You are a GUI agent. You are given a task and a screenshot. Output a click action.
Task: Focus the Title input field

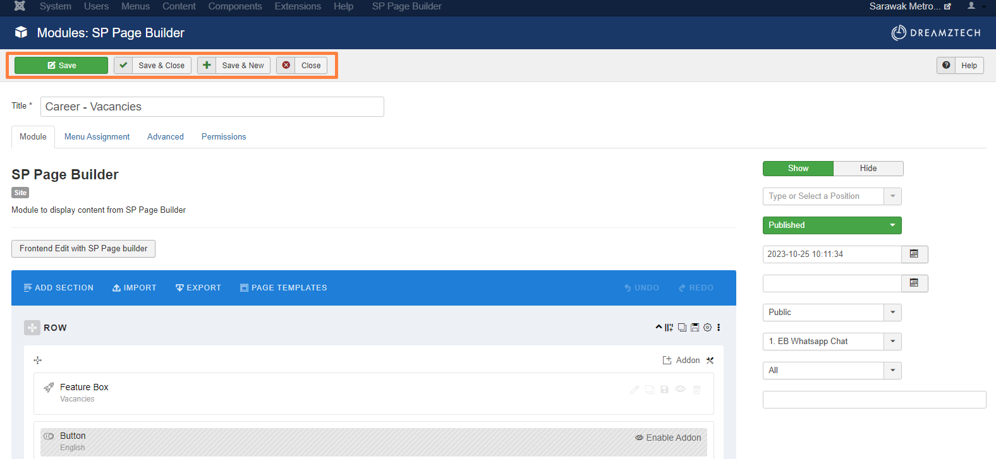(x=212, y=107)
